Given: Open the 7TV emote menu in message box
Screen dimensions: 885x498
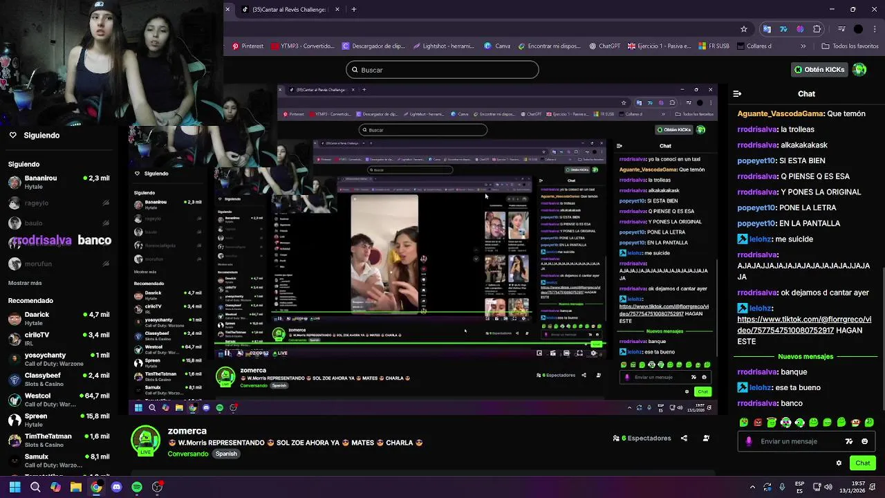Looking at the screenshot, I should pos(849,441).
